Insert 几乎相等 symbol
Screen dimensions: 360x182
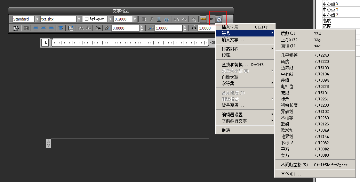click(315, 55)
